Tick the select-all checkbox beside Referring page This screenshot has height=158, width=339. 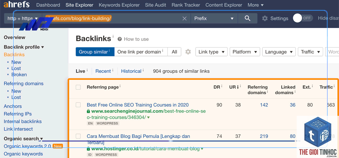tap(78, 87)
